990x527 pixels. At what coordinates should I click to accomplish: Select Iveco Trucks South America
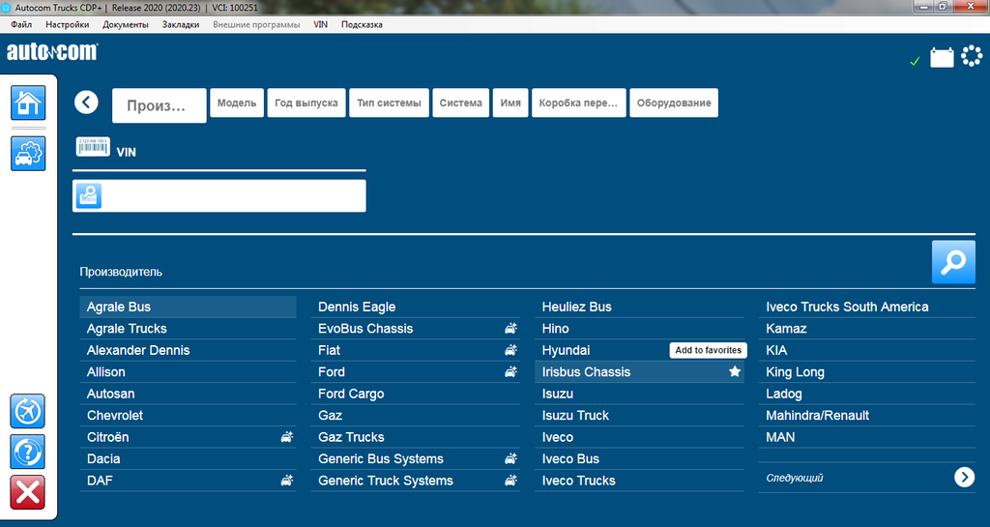(867, 307)
